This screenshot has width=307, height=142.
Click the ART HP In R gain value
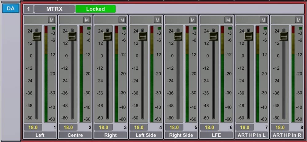tap(280, 127)
